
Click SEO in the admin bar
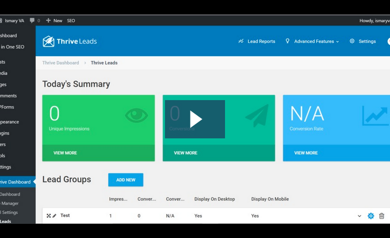pyautogui.click(x=71, y=21)
